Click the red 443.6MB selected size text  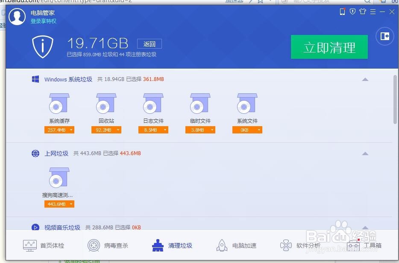point(130,153)
